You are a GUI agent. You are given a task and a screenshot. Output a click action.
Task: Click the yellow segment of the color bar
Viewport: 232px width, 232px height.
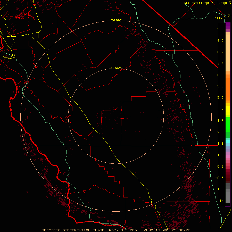[228, 110]
